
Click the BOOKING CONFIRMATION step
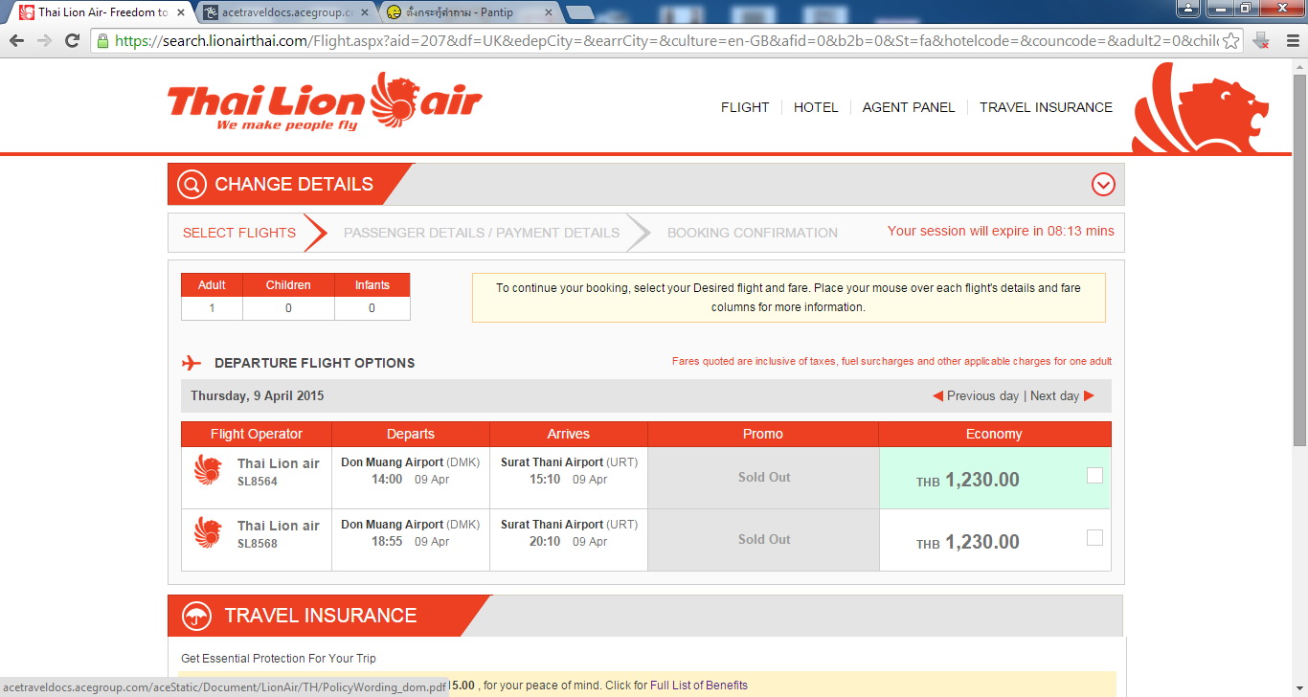coord(753,233)
